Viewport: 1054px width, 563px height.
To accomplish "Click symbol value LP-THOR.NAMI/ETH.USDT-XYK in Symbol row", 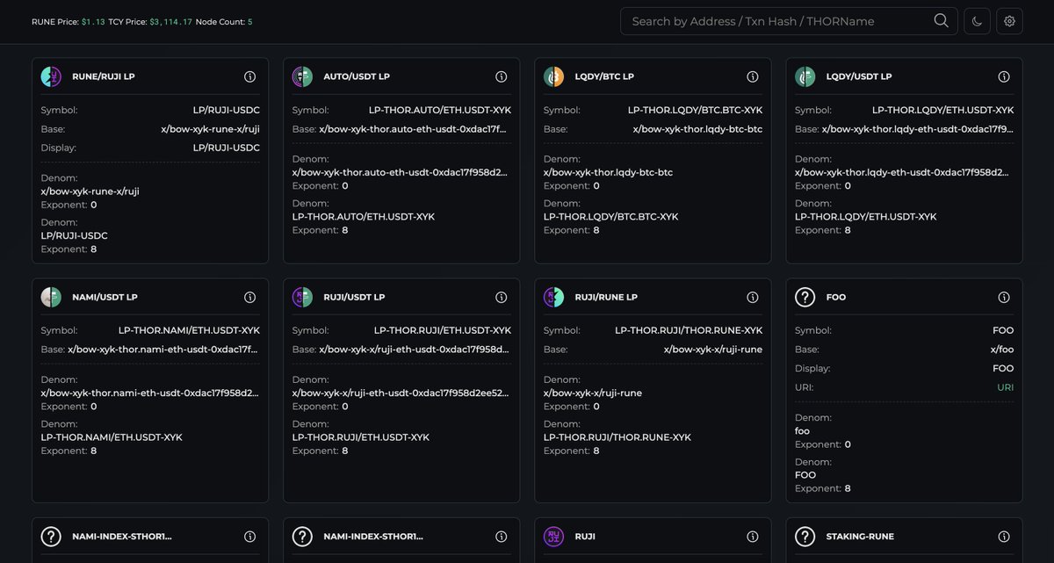I will [x=189, y=331].
